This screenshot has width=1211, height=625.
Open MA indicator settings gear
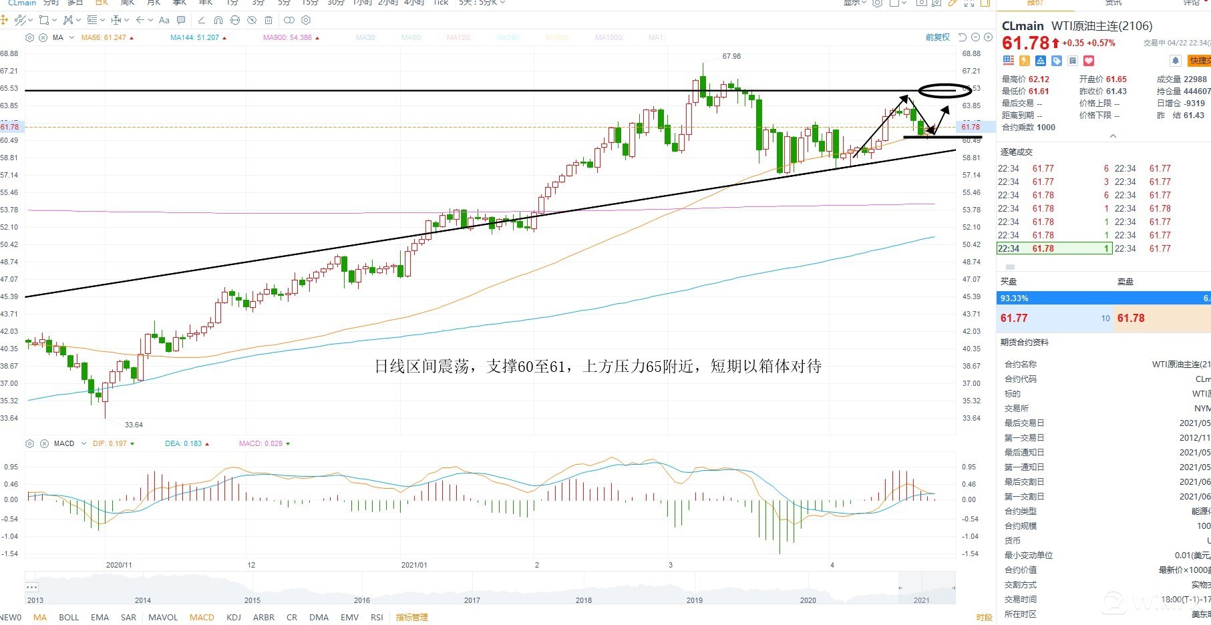tap(29, 37)
